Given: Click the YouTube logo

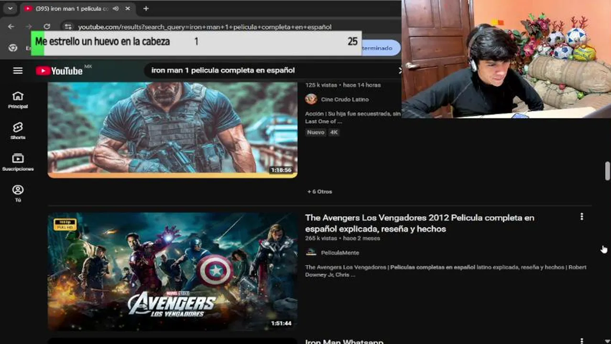Looking at the screenshot, I should click(x=59, y=71).
